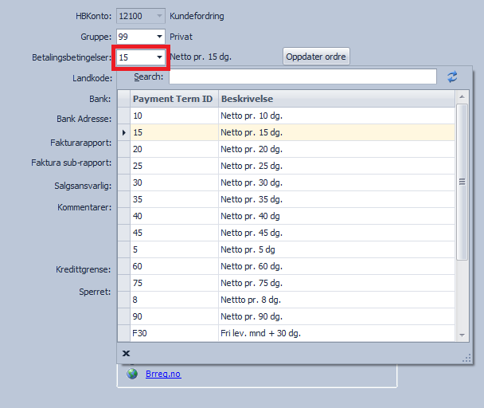Viewport: 484px width, 408px height.
Task: Click the resize grip at the popup corner
Action: point(466,359)
